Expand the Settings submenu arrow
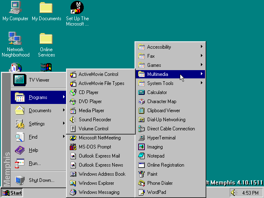 (x=64, y=123)
